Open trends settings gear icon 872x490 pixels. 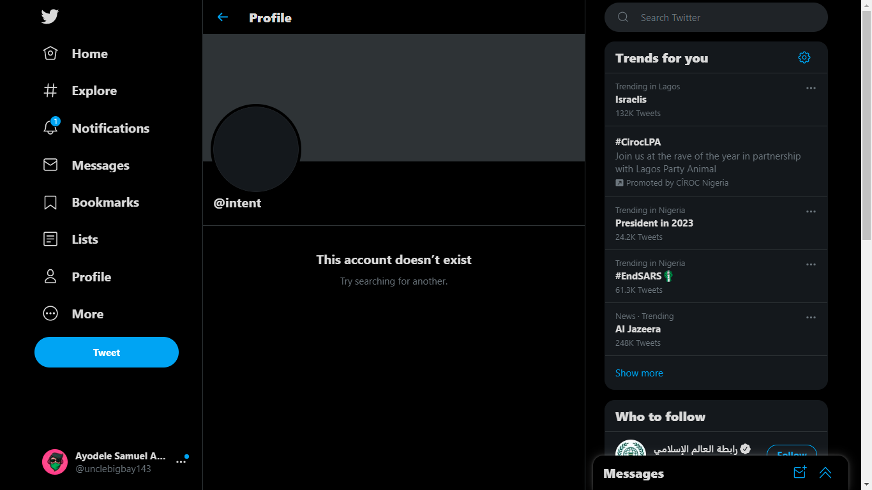(804, 57)
